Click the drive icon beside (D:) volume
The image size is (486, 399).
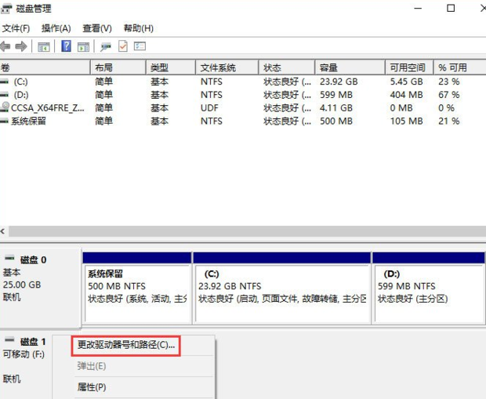pos(5,95)
